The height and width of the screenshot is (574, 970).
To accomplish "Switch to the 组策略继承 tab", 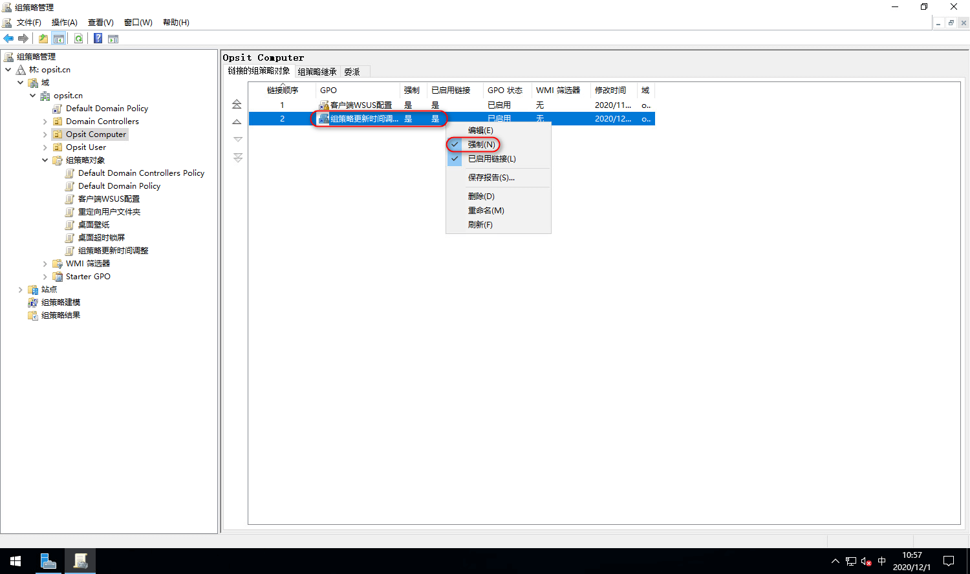I will click(316, 71).
